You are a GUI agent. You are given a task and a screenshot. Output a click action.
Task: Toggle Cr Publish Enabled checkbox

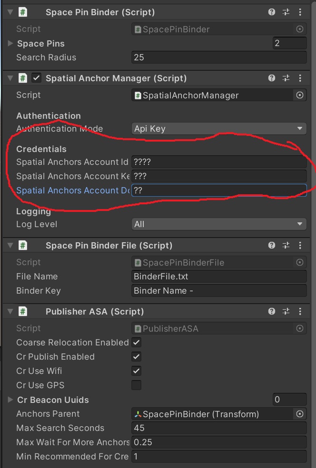(x=136, y=357)
